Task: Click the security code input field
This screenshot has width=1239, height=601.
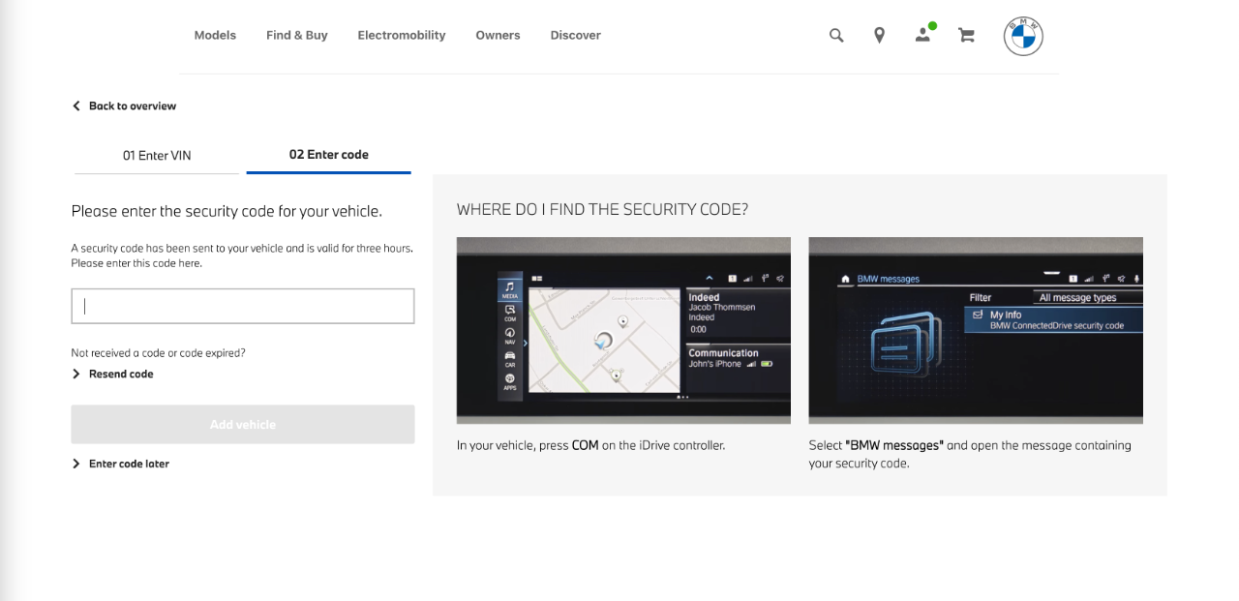Action: (x=243, y=306)
